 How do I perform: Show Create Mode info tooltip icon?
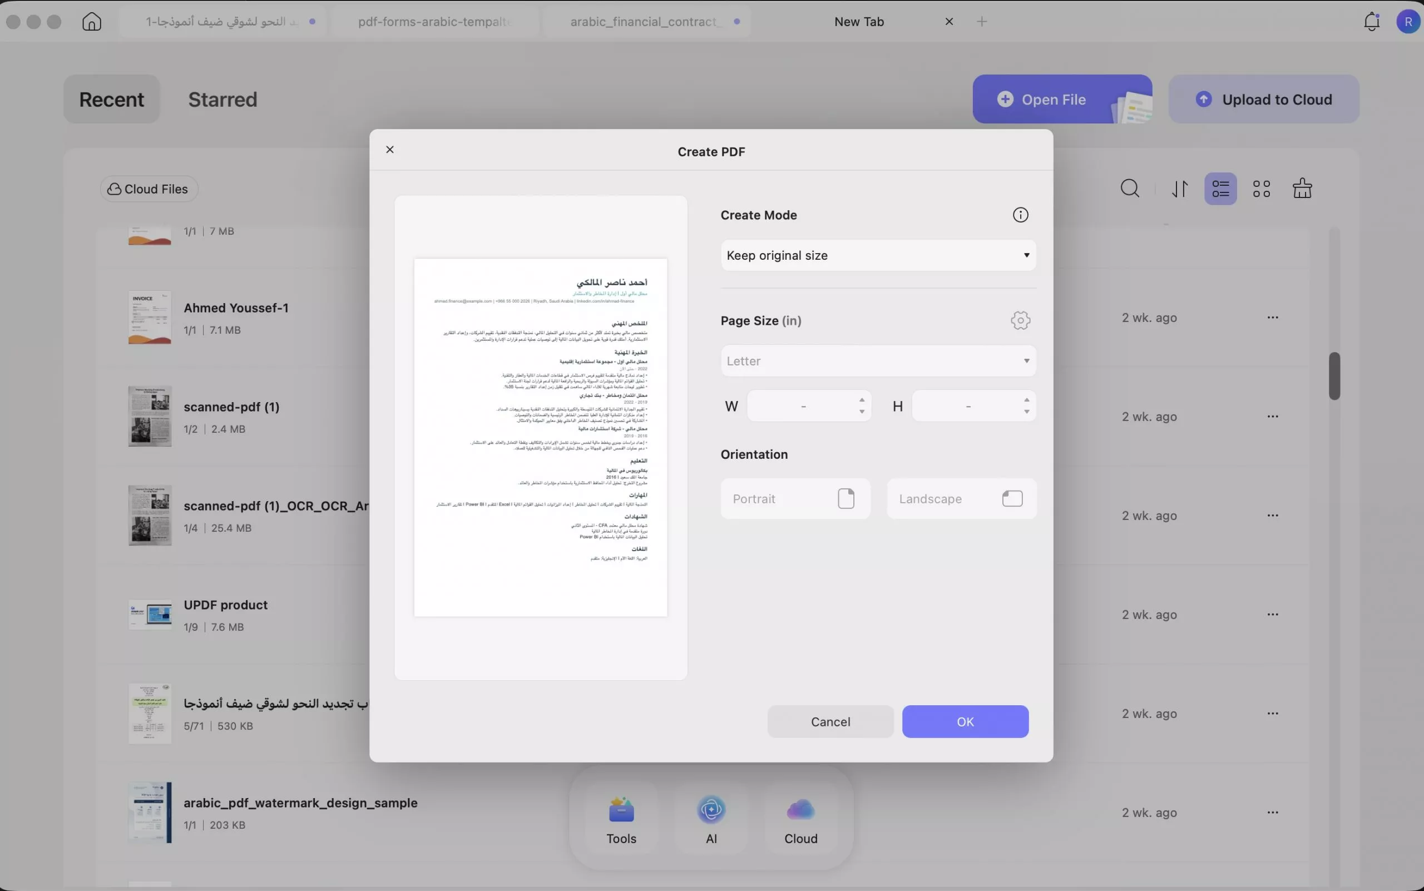(x=1020, y=215)
